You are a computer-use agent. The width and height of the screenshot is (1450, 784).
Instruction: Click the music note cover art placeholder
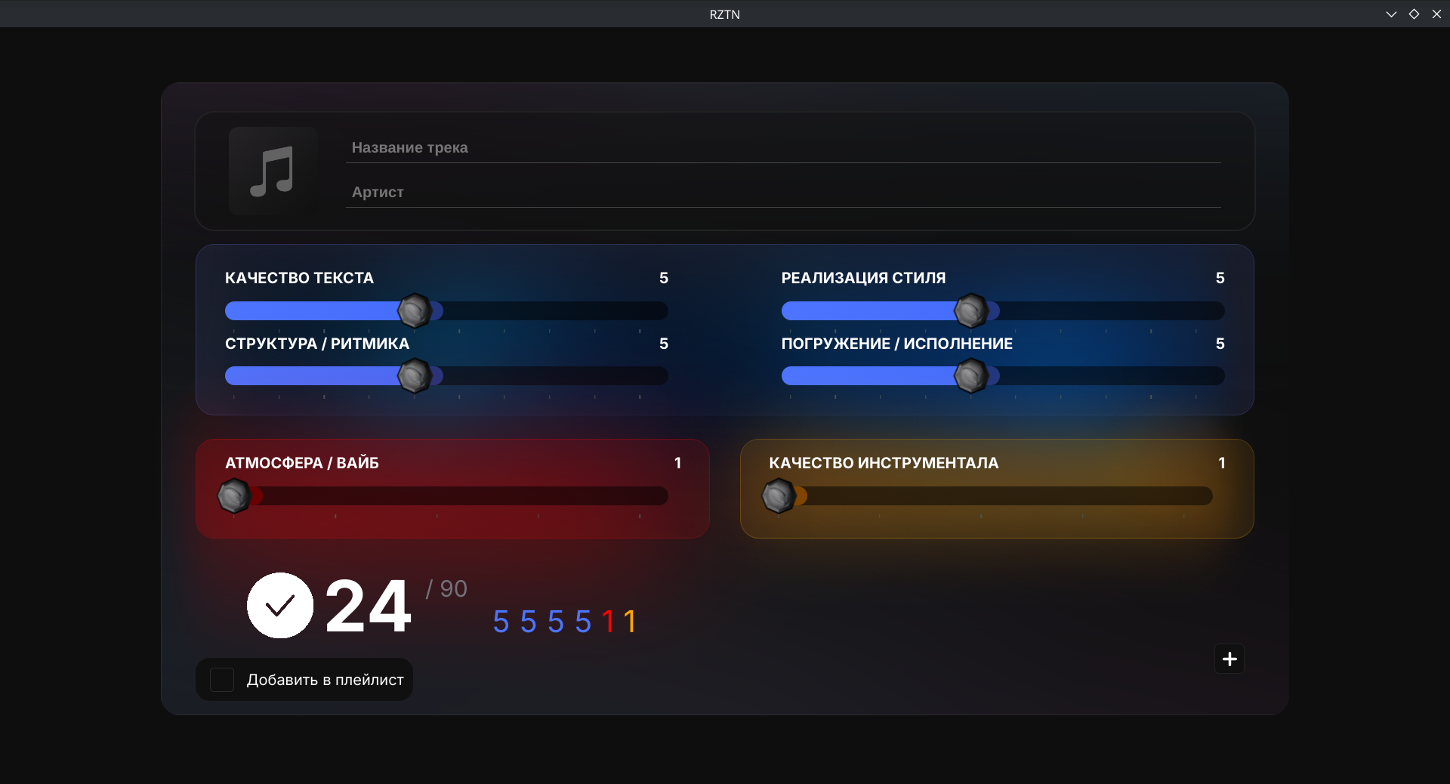click(273, 171)
